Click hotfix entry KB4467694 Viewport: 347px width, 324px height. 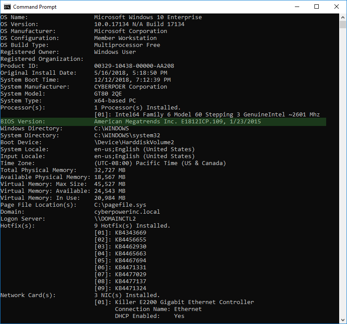coord(120,261)
